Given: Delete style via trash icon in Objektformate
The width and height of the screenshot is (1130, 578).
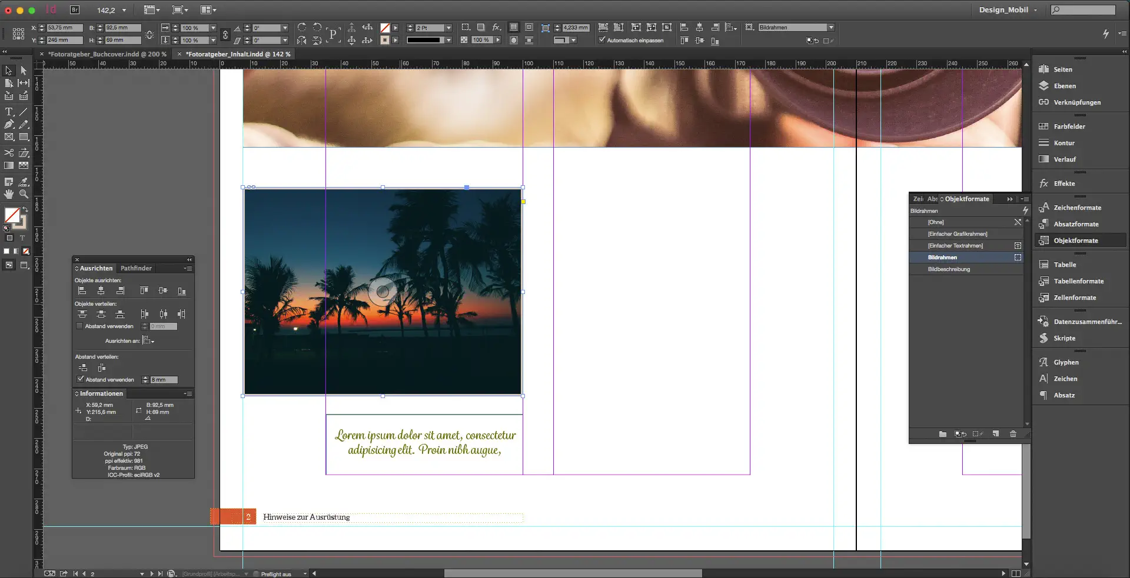Looking at the screenshot, I should 1013,434.
